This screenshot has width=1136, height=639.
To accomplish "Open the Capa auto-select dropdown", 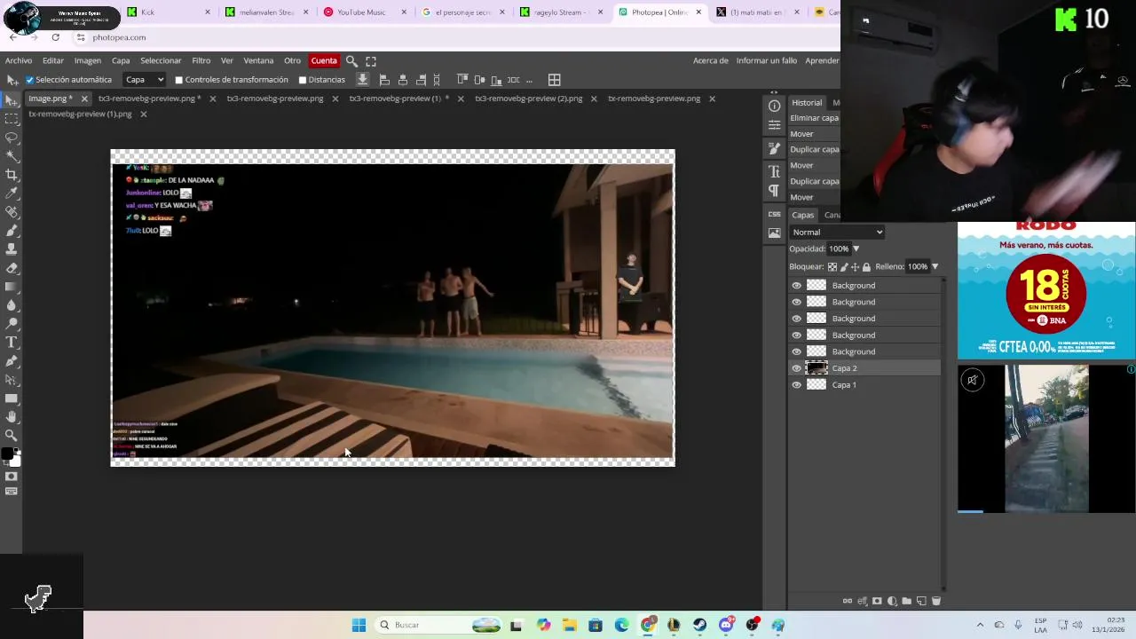I will pos(145,80).
